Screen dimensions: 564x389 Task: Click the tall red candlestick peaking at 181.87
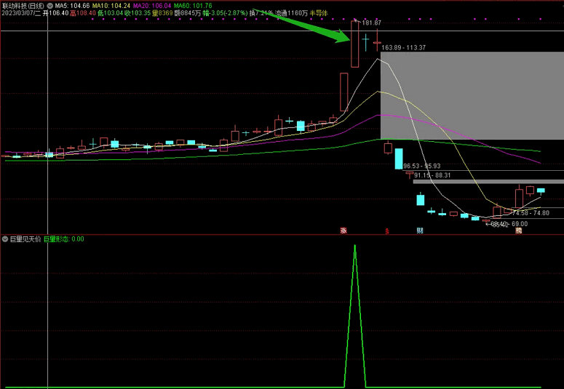click(354, 44)
